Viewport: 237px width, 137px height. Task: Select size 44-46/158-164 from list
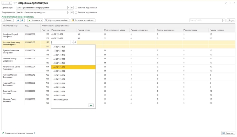click(x=73, y=51)
